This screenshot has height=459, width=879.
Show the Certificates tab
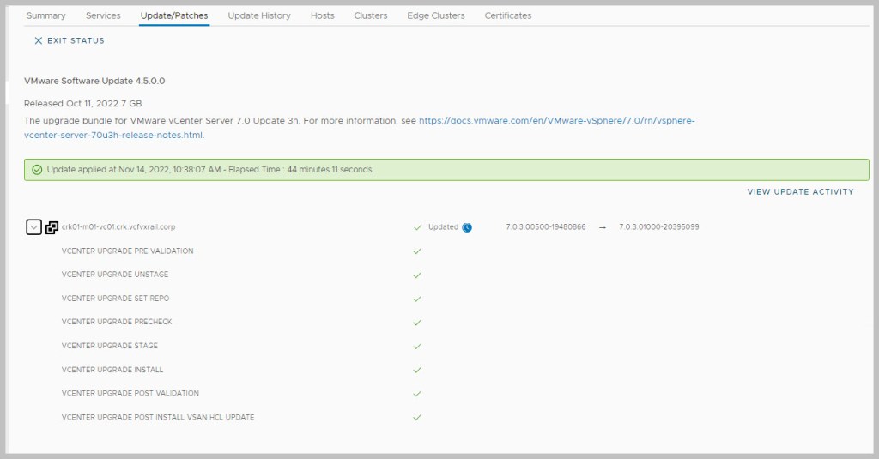[x=507, y=15]
